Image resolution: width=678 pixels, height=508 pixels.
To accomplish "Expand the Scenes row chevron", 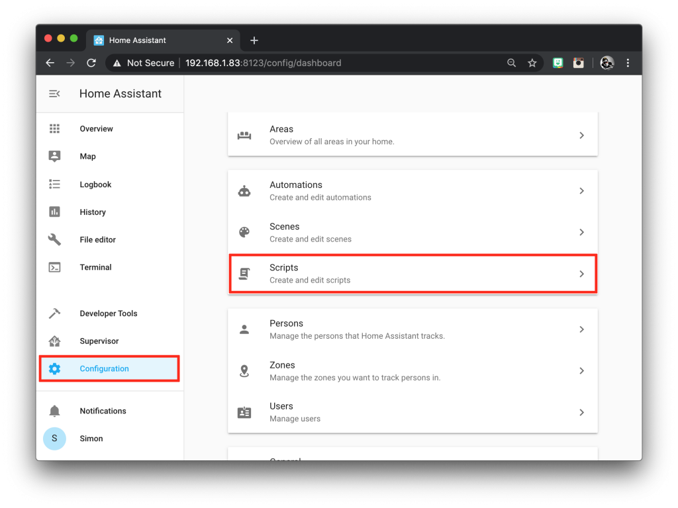I will point(581,232).
